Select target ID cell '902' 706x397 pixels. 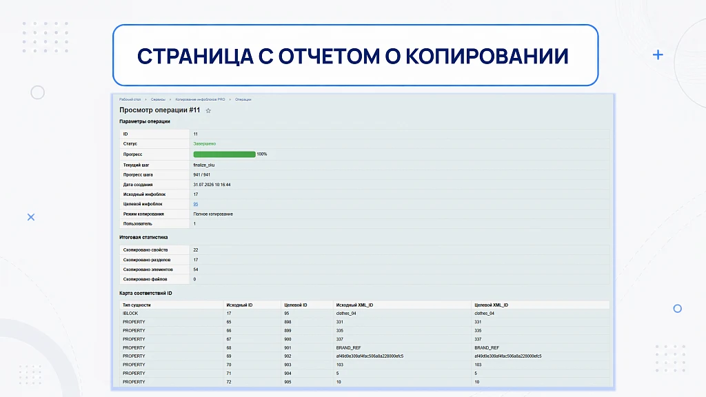tap(288, 356)
